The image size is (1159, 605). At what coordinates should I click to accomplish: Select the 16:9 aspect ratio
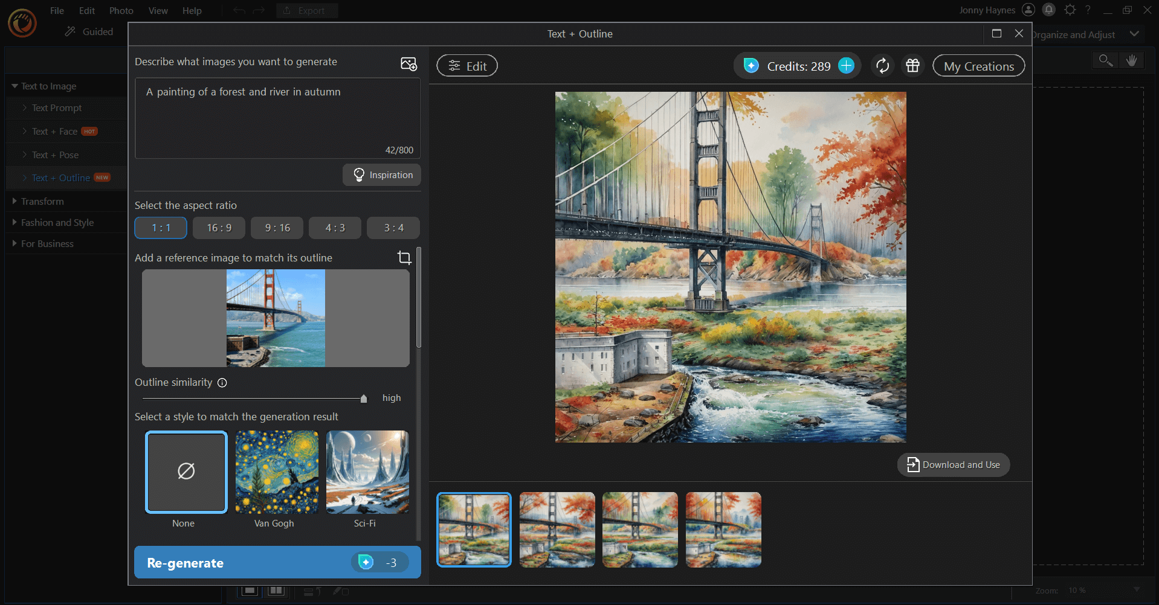tap(218, 228)
